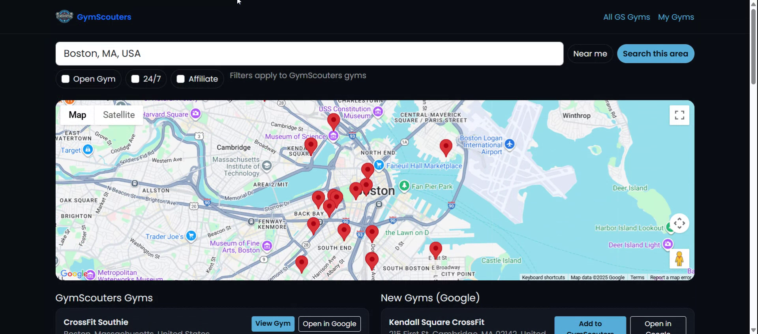Viewport: 758px width, 334px height.
Task: Click Museum of Fine Arts icon
Action: [267, 246]
